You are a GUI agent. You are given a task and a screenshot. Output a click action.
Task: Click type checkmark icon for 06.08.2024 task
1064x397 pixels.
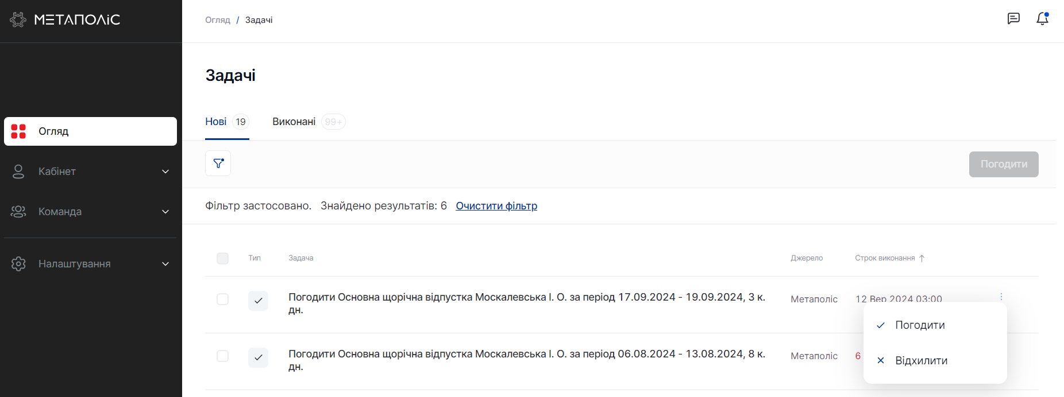click(x=258, y=357)
